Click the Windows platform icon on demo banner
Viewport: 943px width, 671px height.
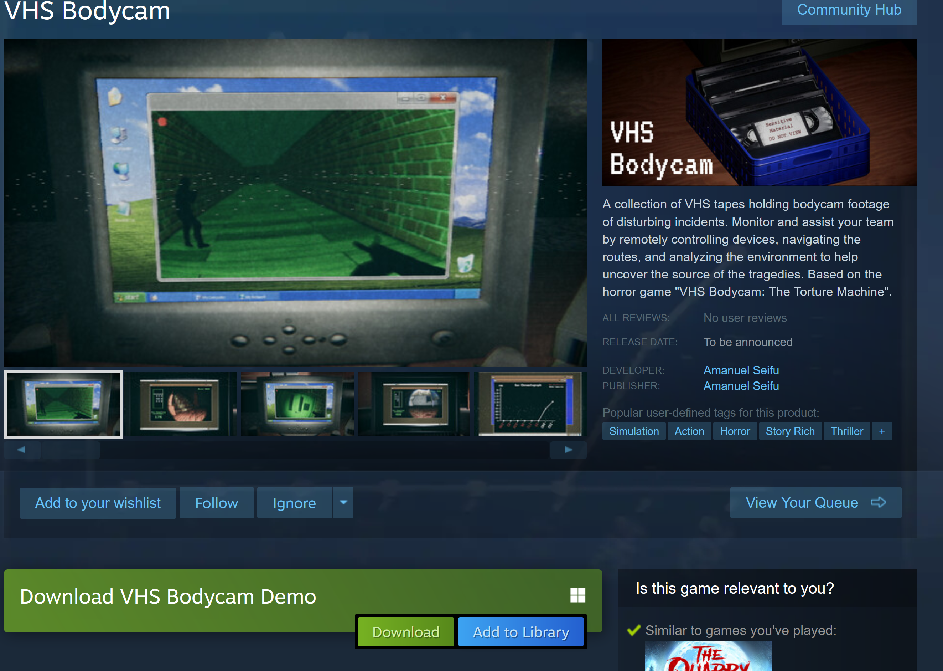coord(577,595)
